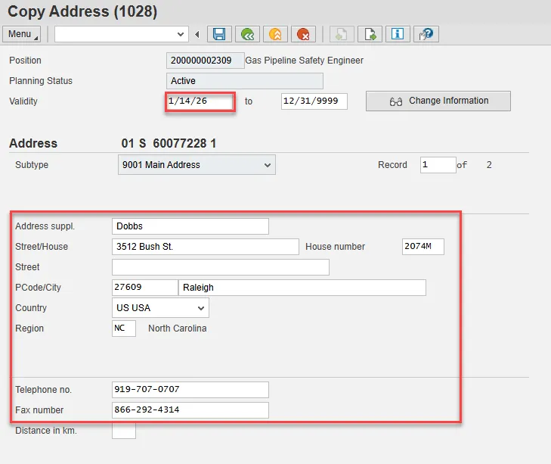Click the Validity start date field
Viewport: 551px width, 464px height.
[x=200, y=101]
